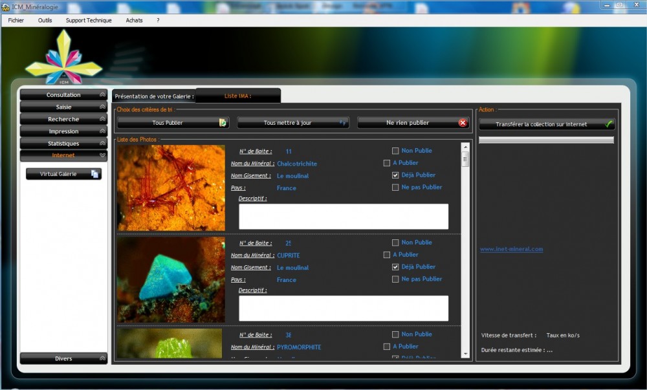647x390 pixels.
Task: Click the mineral name PYROMORPHITE
Action: 299,347
